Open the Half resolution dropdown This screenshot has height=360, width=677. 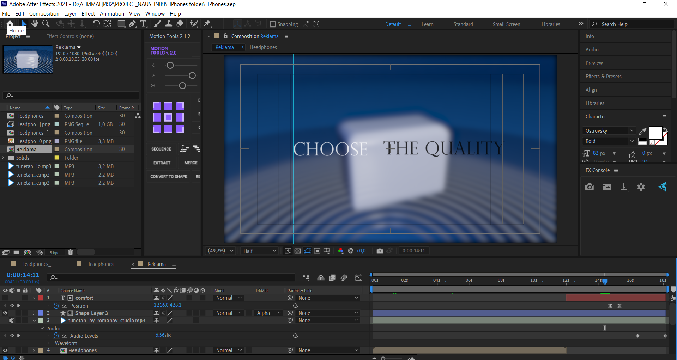[260, 251]
